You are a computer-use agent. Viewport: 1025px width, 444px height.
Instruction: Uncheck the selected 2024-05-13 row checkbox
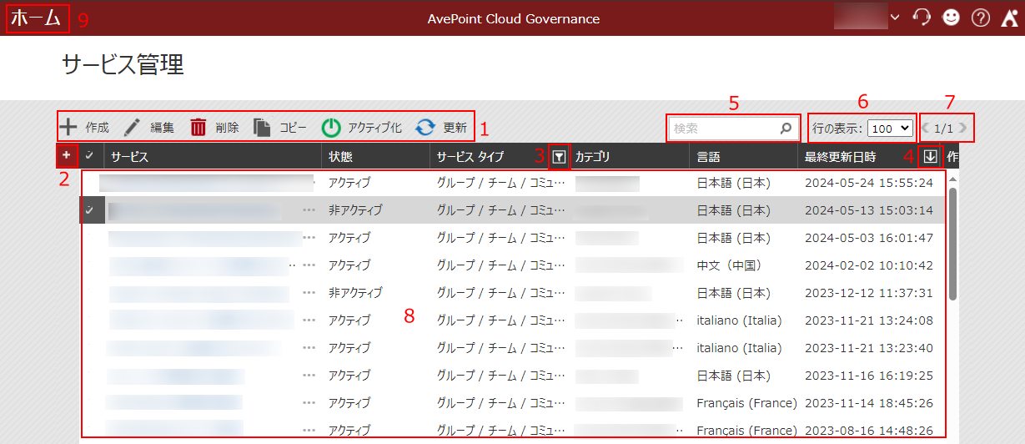tap(89, 210)
